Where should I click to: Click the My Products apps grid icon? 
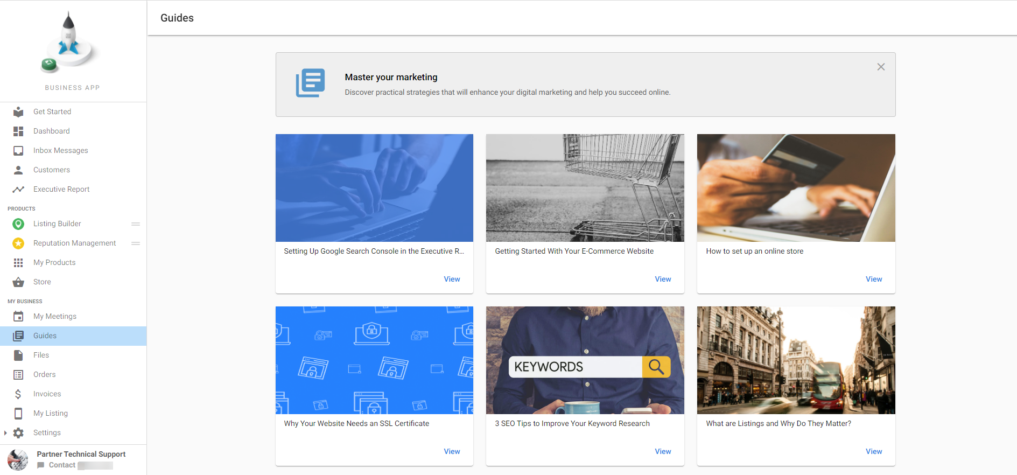(18, 262)
